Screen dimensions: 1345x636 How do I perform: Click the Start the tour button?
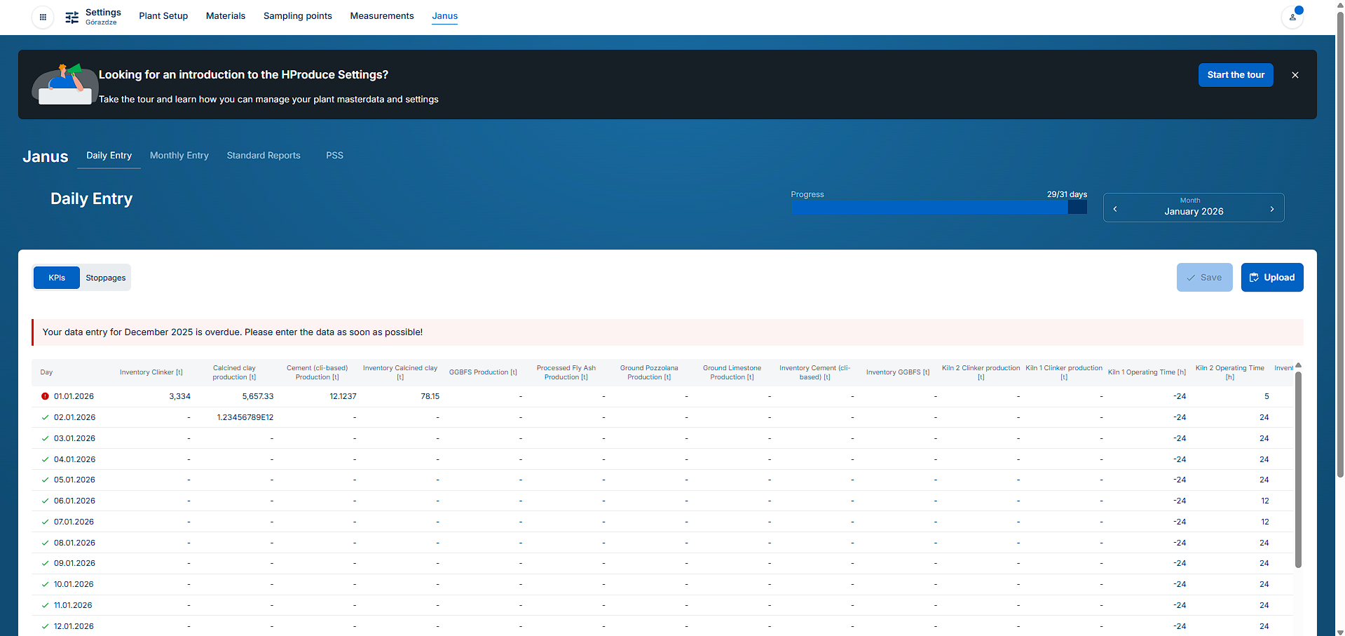click(x=1236, y=75)
